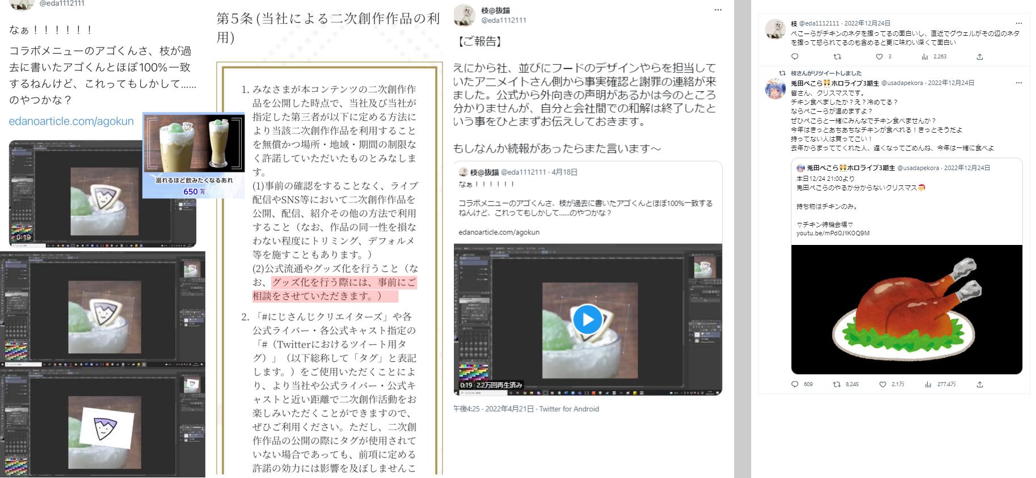This screenshot has height=478, width=1036.
Task: View analytics showing 277.4万 views
Action: pyautogui.click(x=928, y=384)
